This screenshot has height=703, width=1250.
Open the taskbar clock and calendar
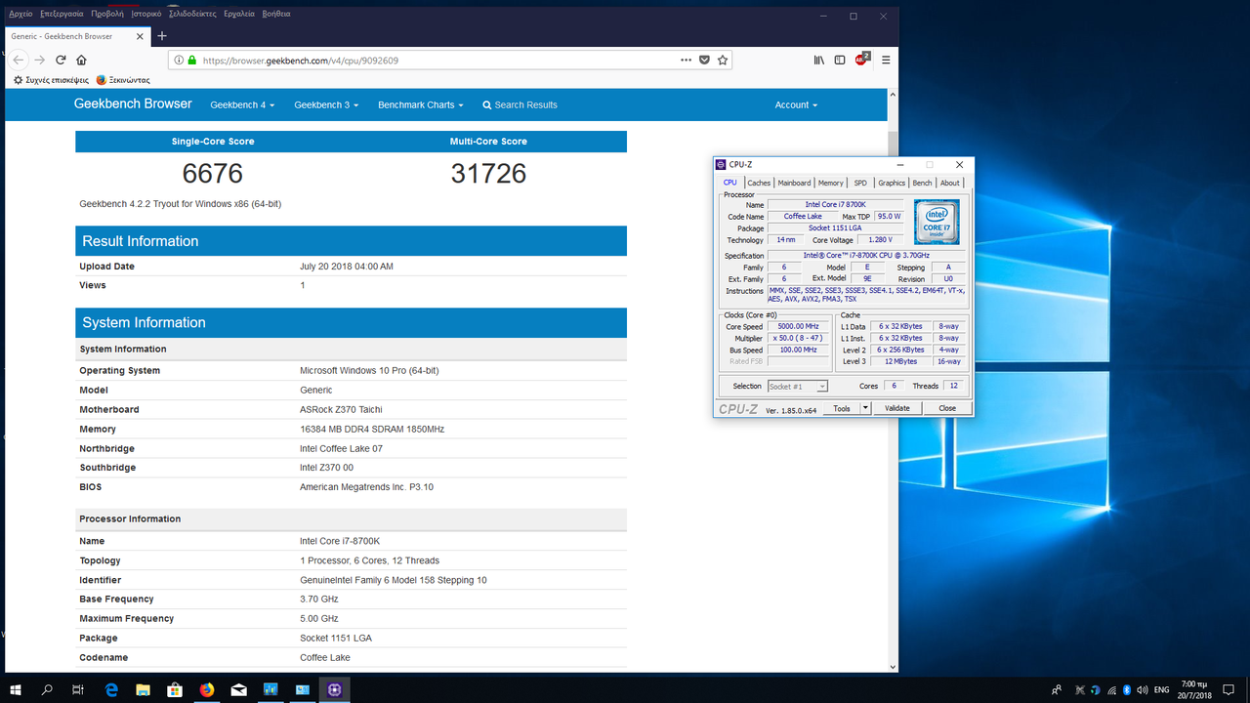[x=1192, y=689]
